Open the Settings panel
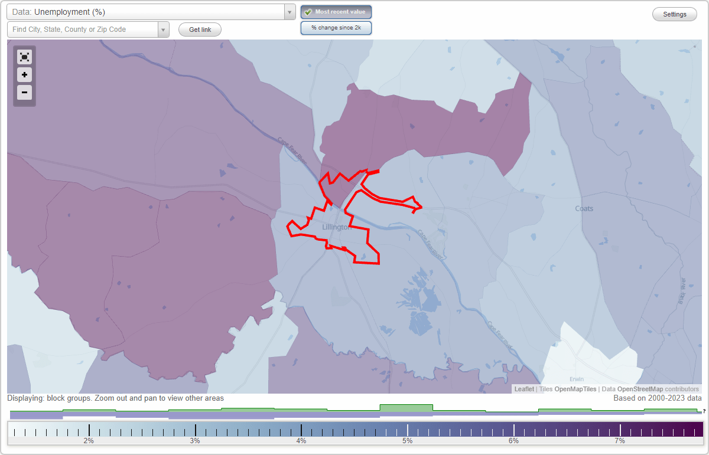 pos(674,14)
